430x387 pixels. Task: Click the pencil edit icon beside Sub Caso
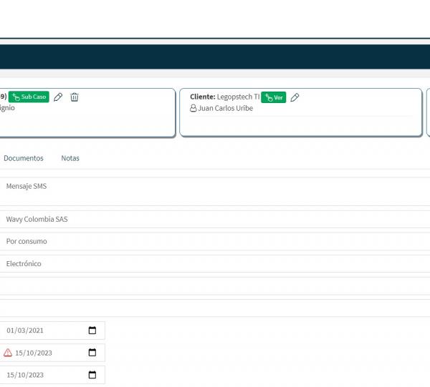coord(58,97)
